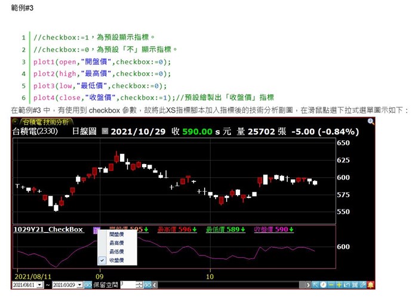Open the start date 2021/08/11 dropdown

click(40, 285)
